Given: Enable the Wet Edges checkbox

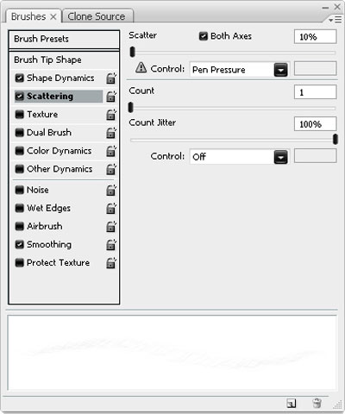Looking at the screenshot, I should pyautogui.click(x=19, y=208).
